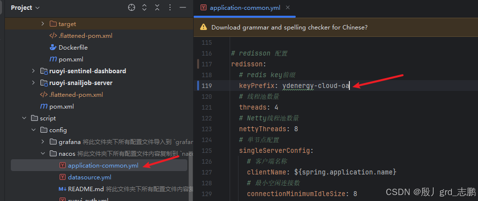Screen dimensions: 478x201
Task: Collapse the config folder
Action: (33, 130)
